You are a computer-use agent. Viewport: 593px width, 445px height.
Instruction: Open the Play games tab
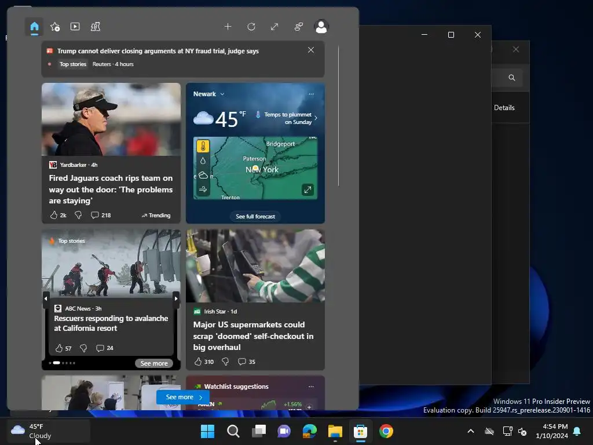(96, 27)
